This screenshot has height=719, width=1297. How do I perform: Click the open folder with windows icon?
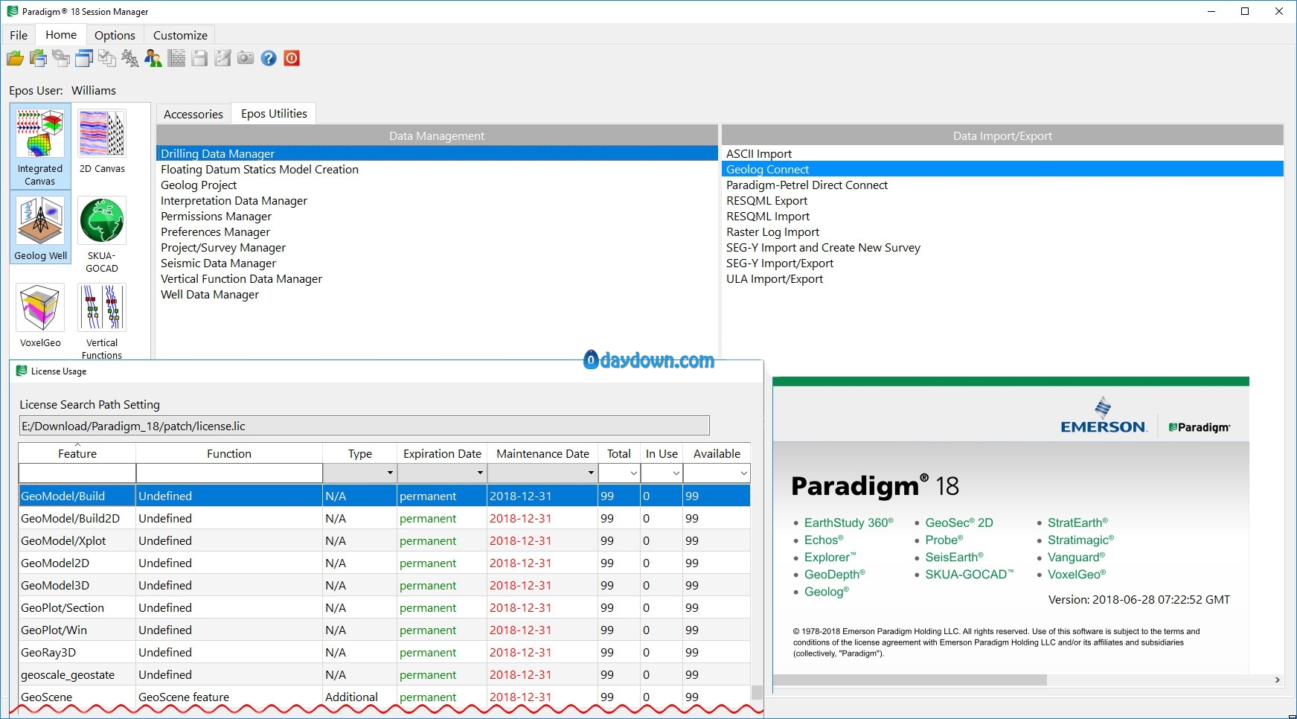(x=38, y=58)
